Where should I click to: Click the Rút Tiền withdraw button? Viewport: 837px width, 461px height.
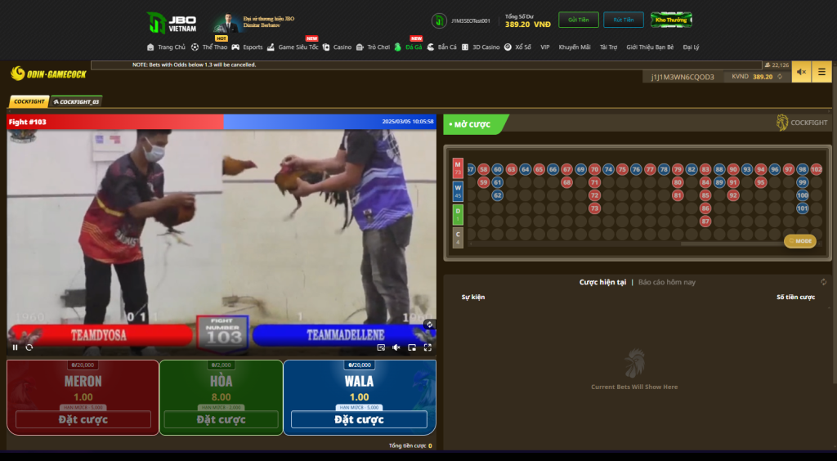pyautogui.click(x=624, y=20)
